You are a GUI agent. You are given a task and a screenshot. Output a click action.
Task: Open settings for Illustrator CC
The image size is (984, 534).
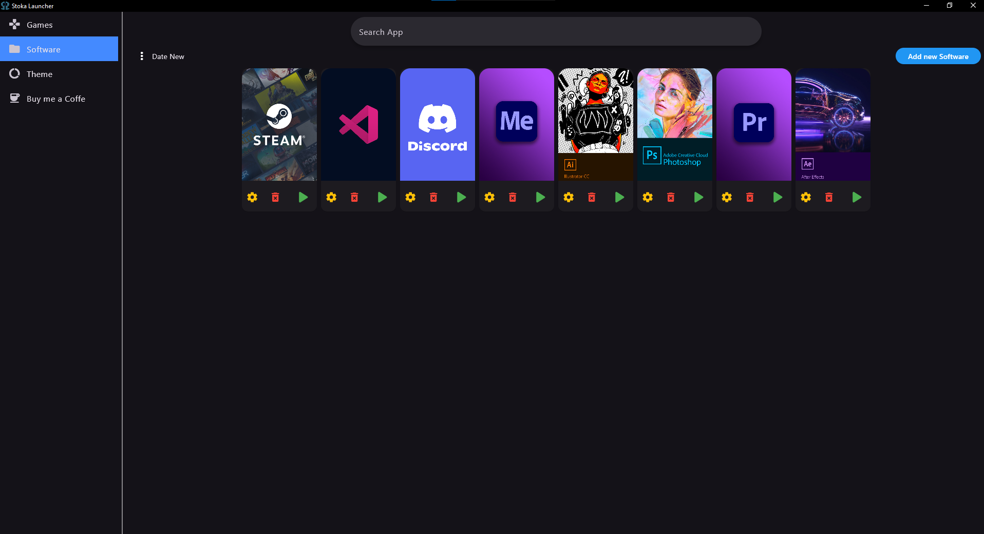point(568,197)
